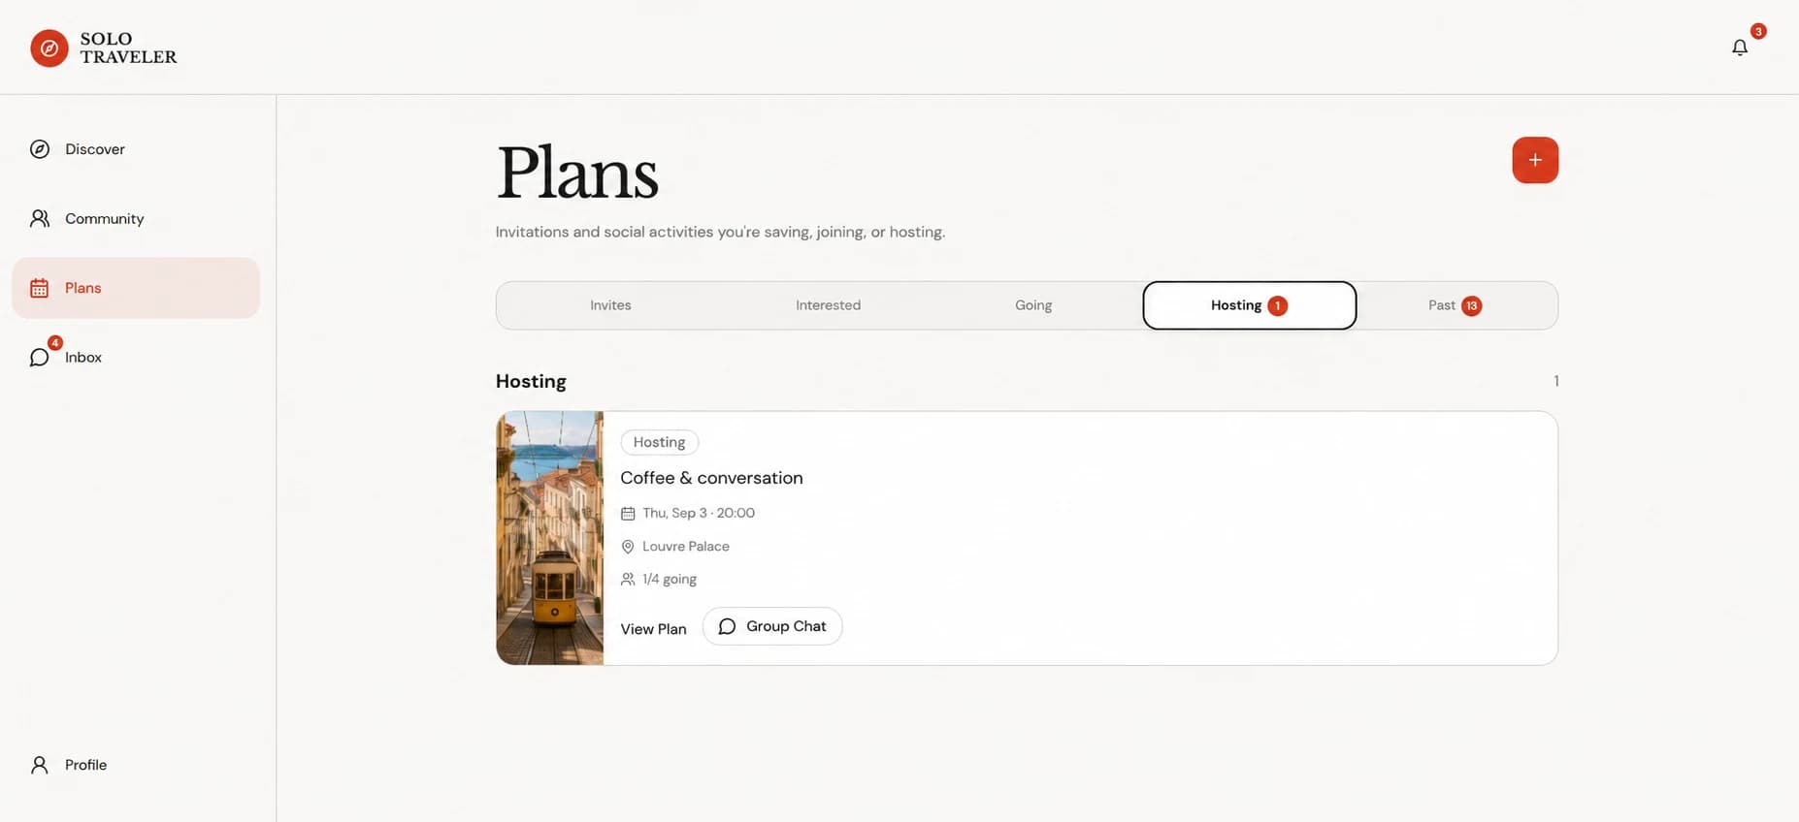Open Inbox label in sidebar
The image size is (1799, 822).
click(x=83, y=358)
